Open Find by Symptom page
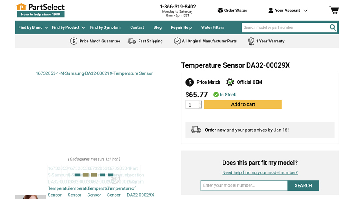This screenshot has height=199, width=354. pyautogui.click(x=105, y=27)
